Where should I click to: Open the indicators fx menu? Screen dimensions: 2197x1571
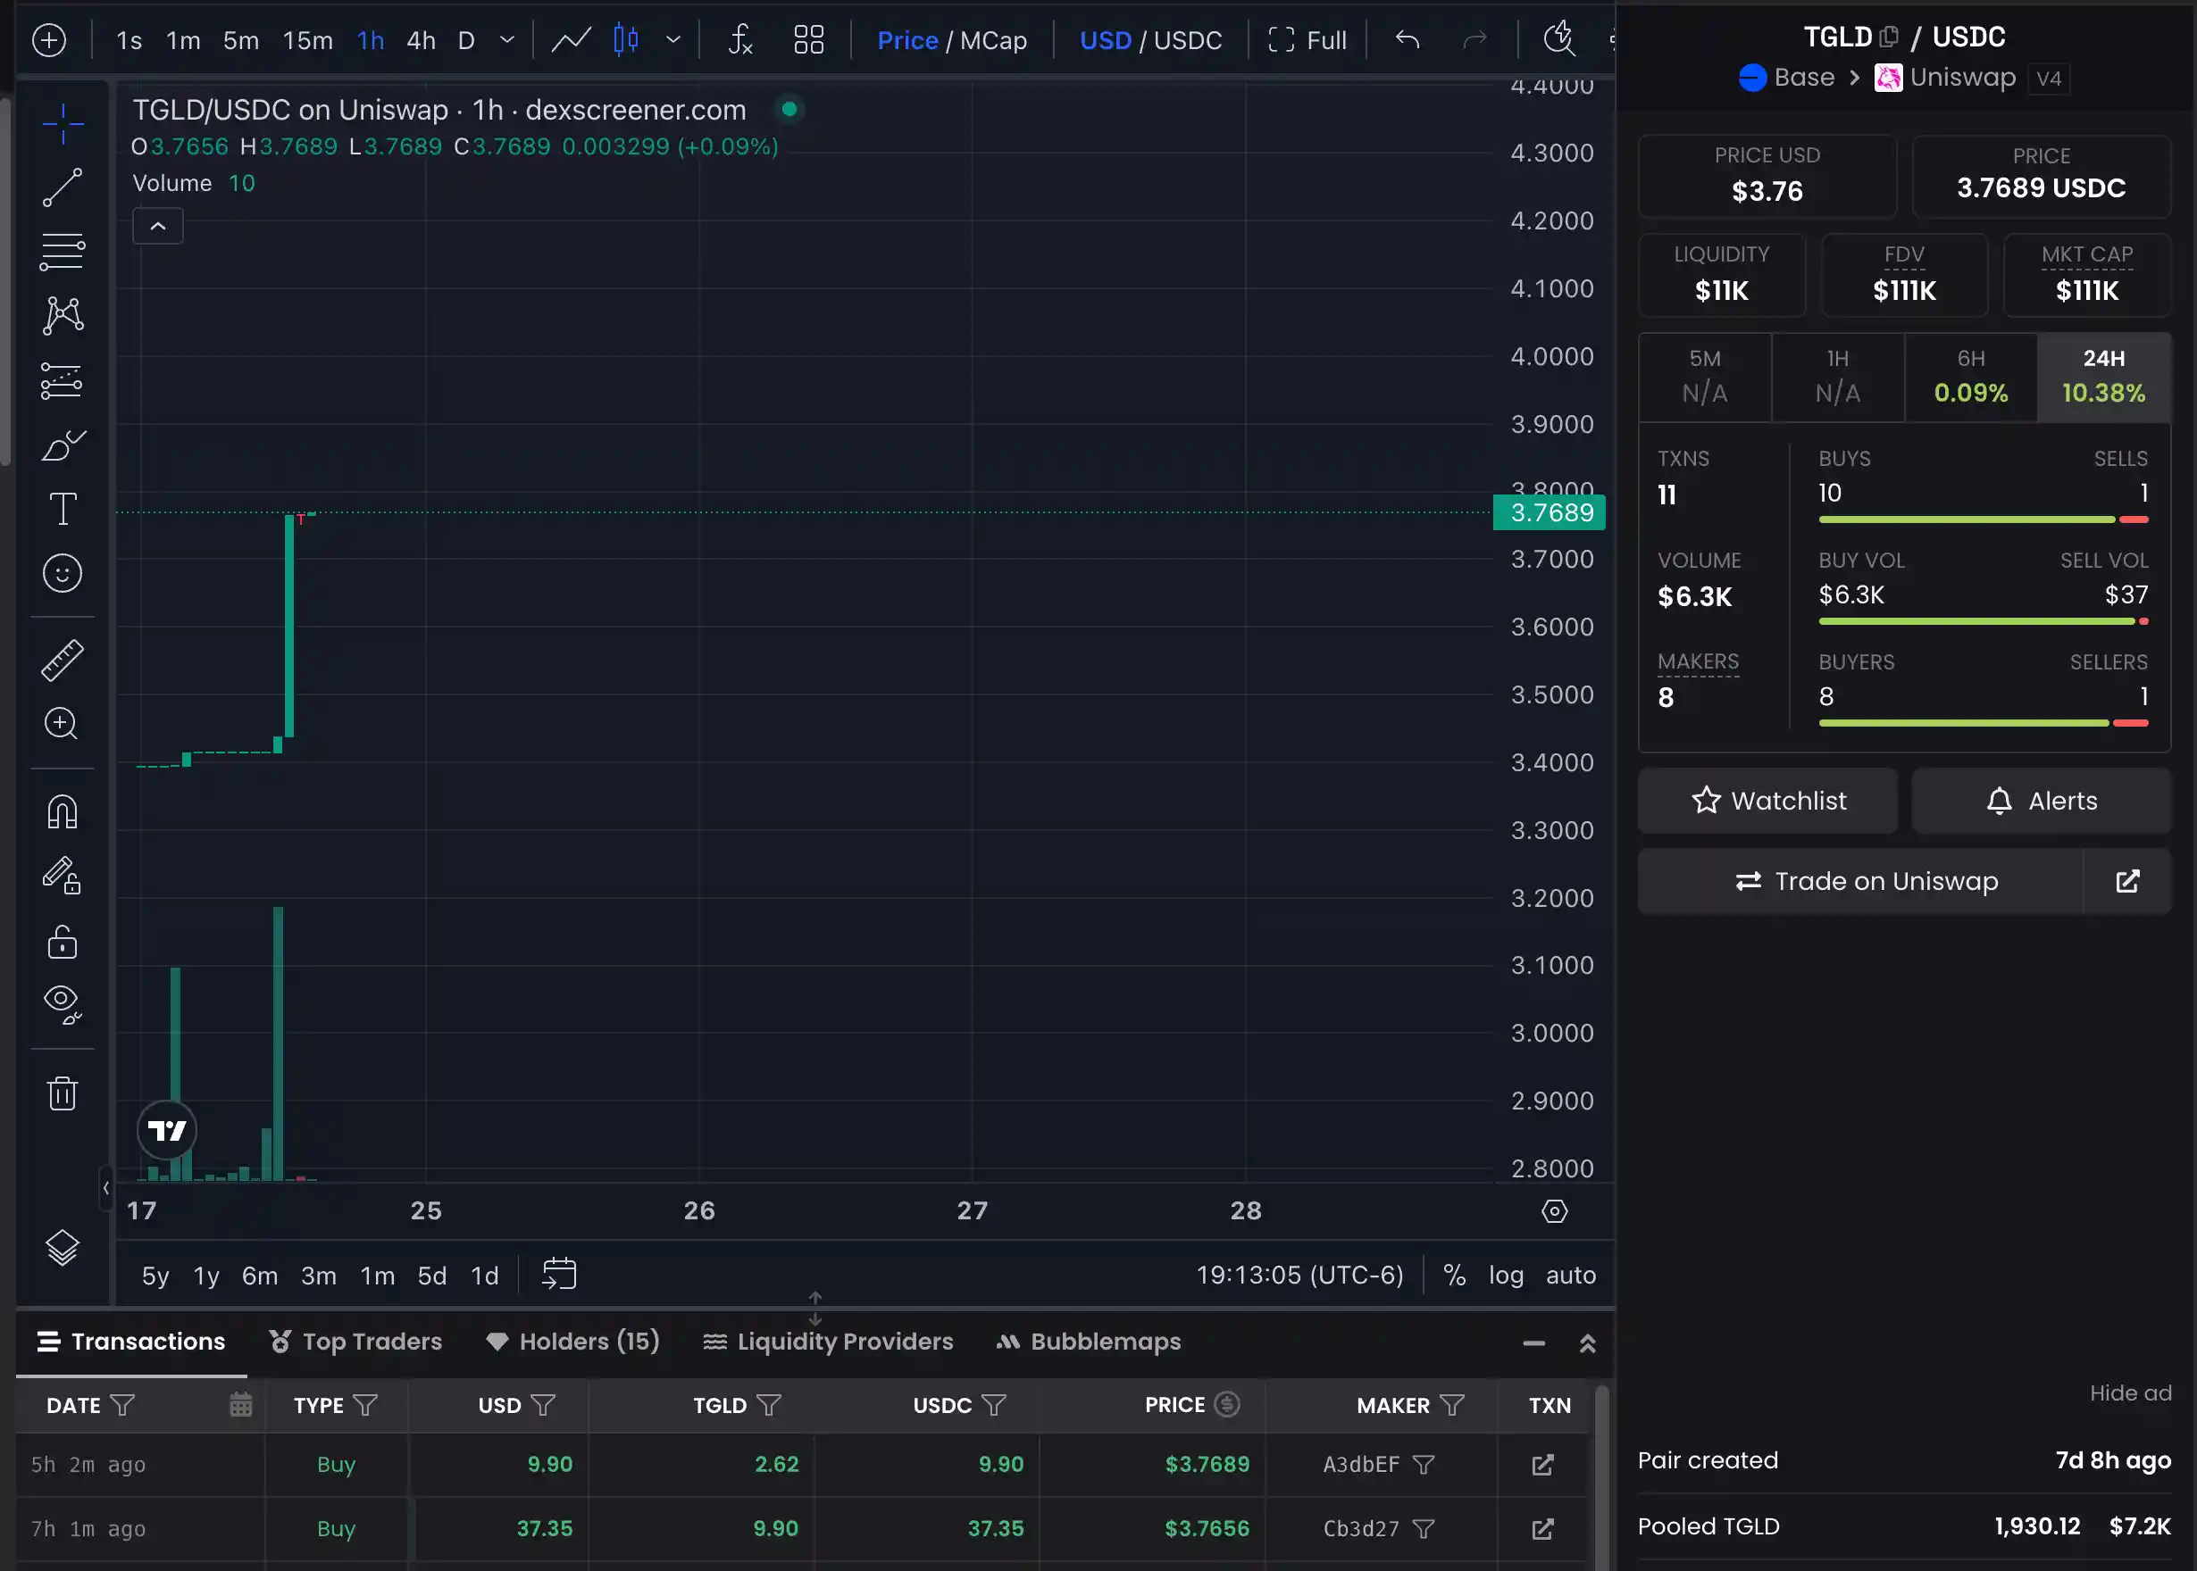[739, 39]
